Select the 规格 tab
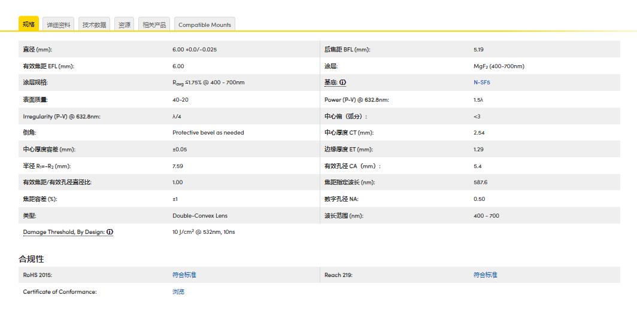The width and height of the screenshot is (637, 311). coord(29,25)
